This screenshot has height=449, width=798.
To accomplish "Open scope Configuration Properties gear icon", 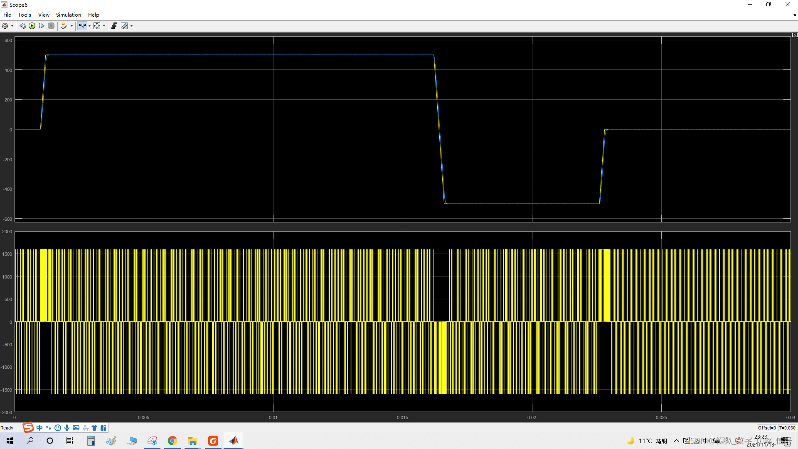I will tap(5, 26).
